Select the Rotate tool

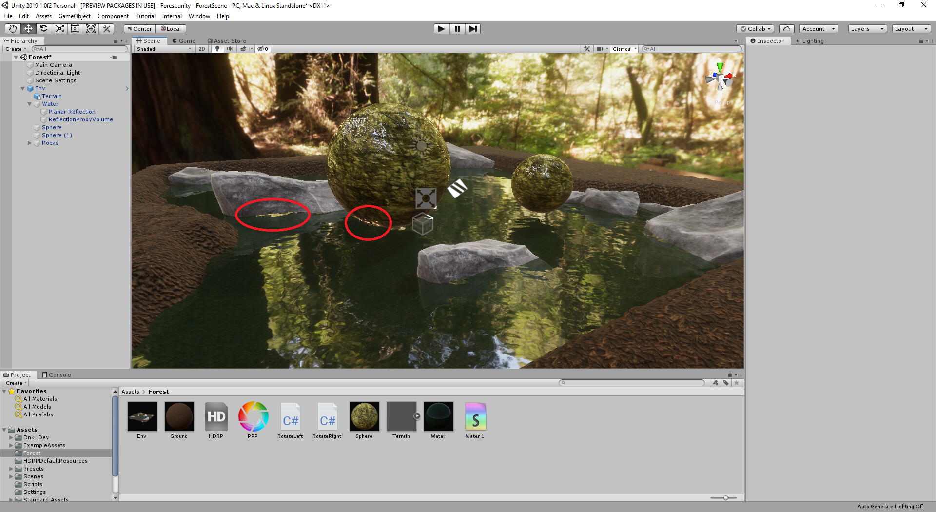(44, 29)
